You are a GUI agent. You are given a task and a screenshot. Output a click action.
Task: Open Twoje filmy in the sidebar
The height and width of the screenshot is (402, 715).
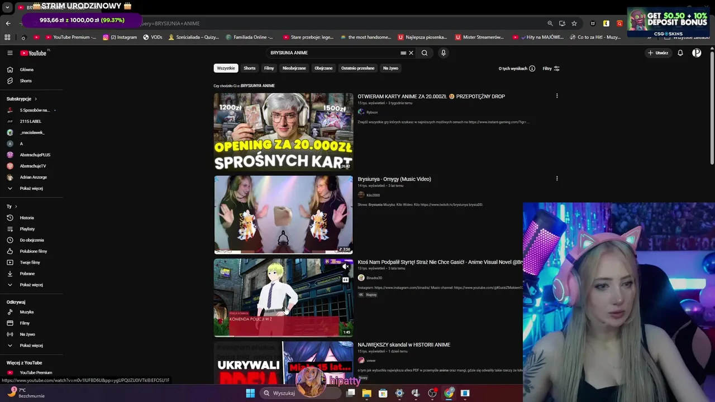(x=31, y=262)
